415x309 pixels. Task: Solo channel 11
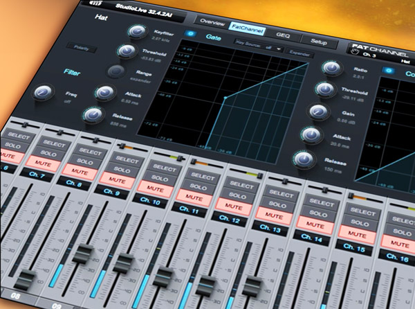(199, 187)
